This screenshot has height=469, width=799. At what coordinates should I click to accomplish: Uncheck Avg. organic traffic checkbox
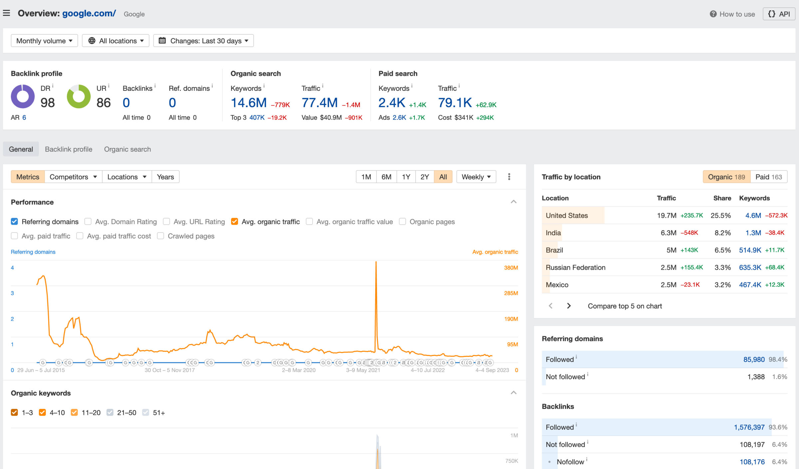pyautogui.click(x=234, y=221)
